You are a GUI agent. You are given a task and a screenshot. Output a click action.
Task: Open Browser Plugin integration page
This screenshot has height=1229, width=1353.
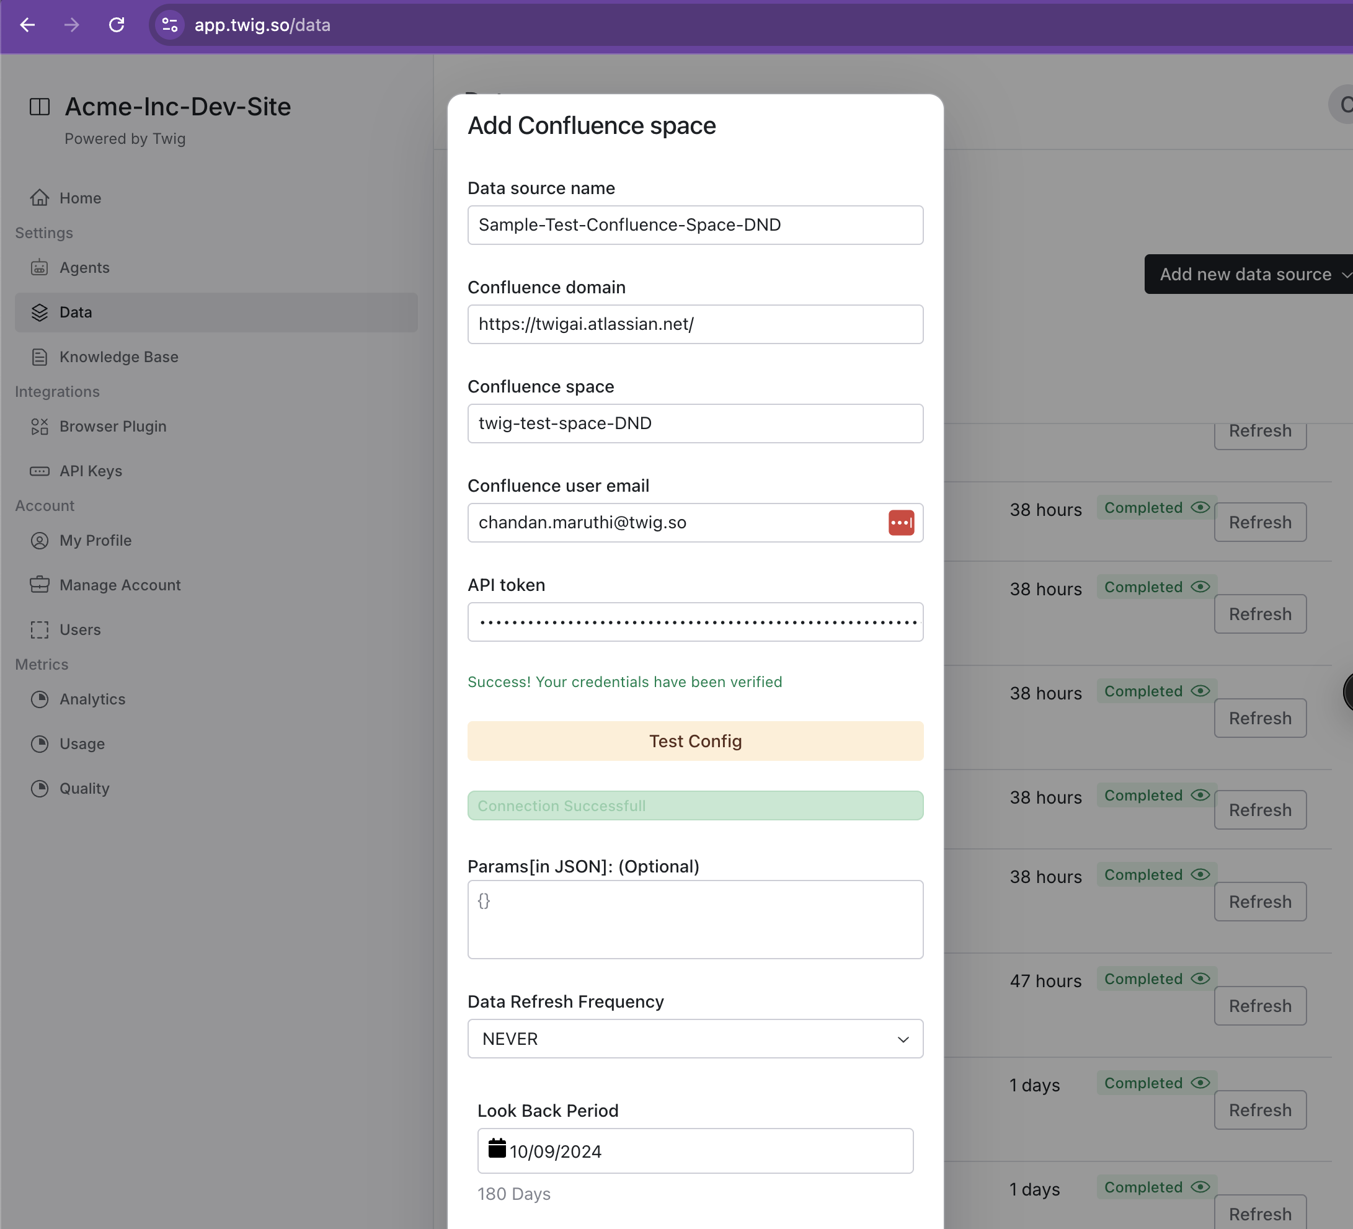click(112, 426)
